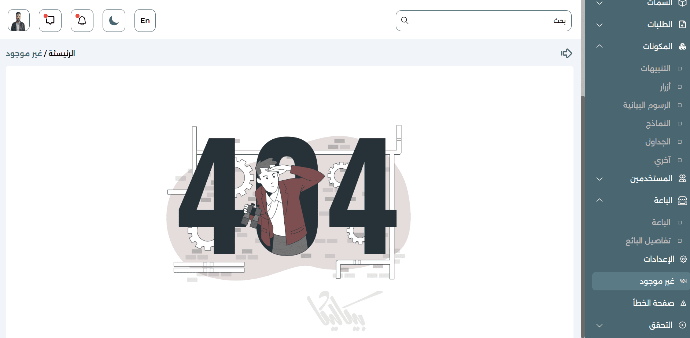
Task: Click the search magnifier icon
Action: click(x=405, y=21)
